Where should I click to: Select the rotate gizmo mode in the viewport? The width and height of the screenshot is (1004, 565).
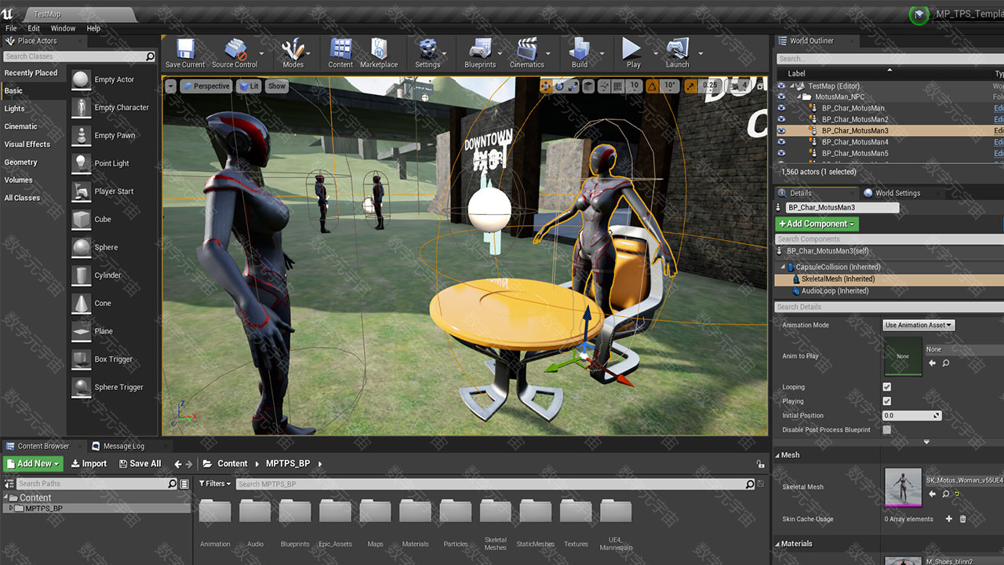(x=559, y=86)
